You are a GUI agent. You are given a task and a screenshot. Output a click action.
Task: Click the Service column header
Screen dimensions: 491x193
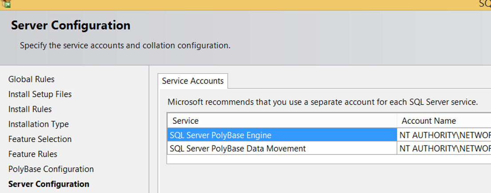pos(282,120)
